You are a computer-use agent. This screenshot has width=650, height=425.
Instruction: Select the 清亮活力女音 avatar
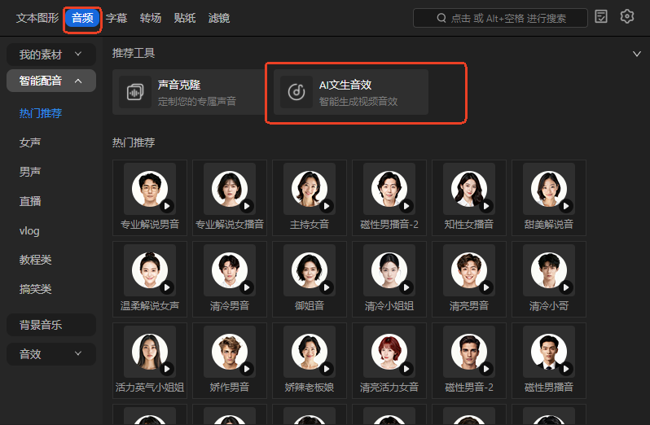click(389, 352)
